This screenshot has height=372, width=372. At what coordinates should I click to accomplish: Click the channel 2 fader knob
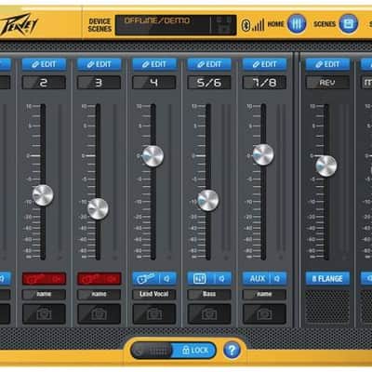coord(43,195)
